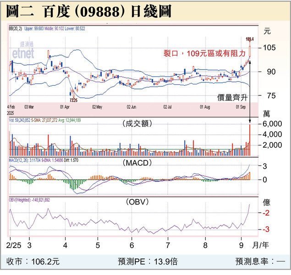Click the red -3 OBV axis label
Viewport: 291px width, 275px height.
(266, 229)
